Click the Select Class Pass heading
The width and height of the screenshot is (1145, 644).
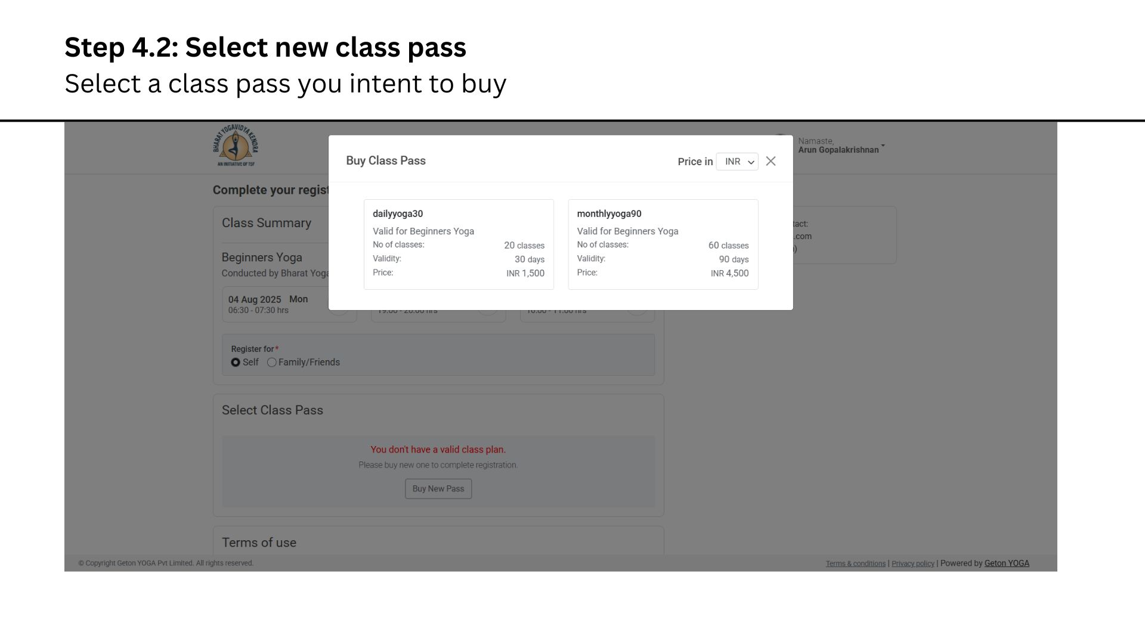coord(273,410)
